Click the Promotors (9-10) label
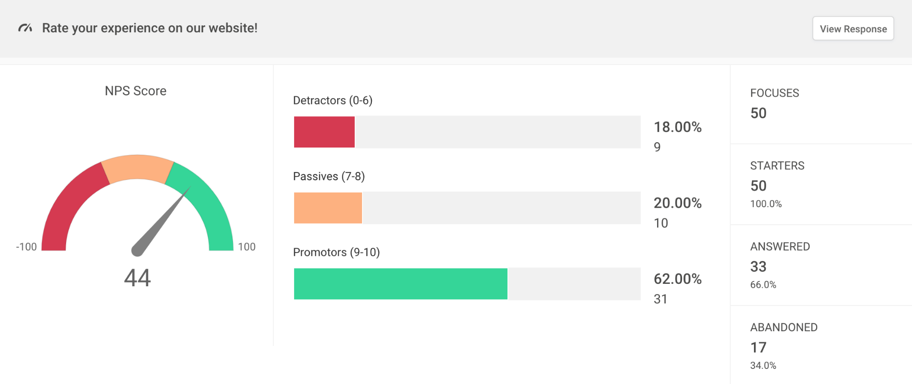 pos(336,253)
